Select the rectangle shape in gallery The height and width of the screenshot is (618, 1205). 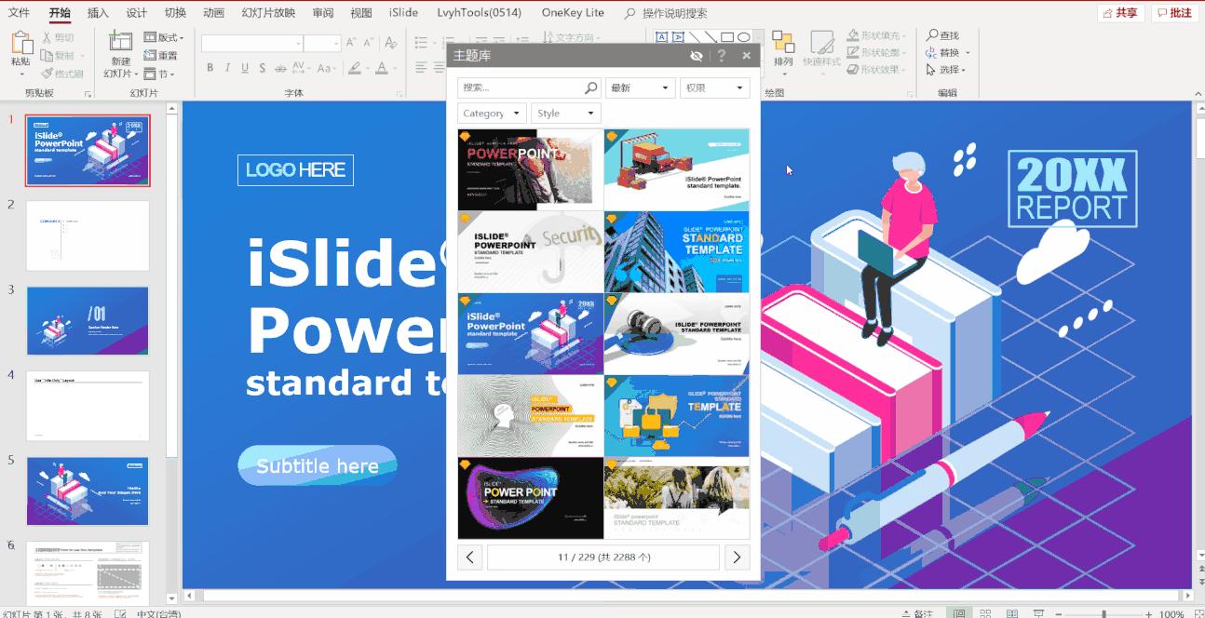click(727, 37)
